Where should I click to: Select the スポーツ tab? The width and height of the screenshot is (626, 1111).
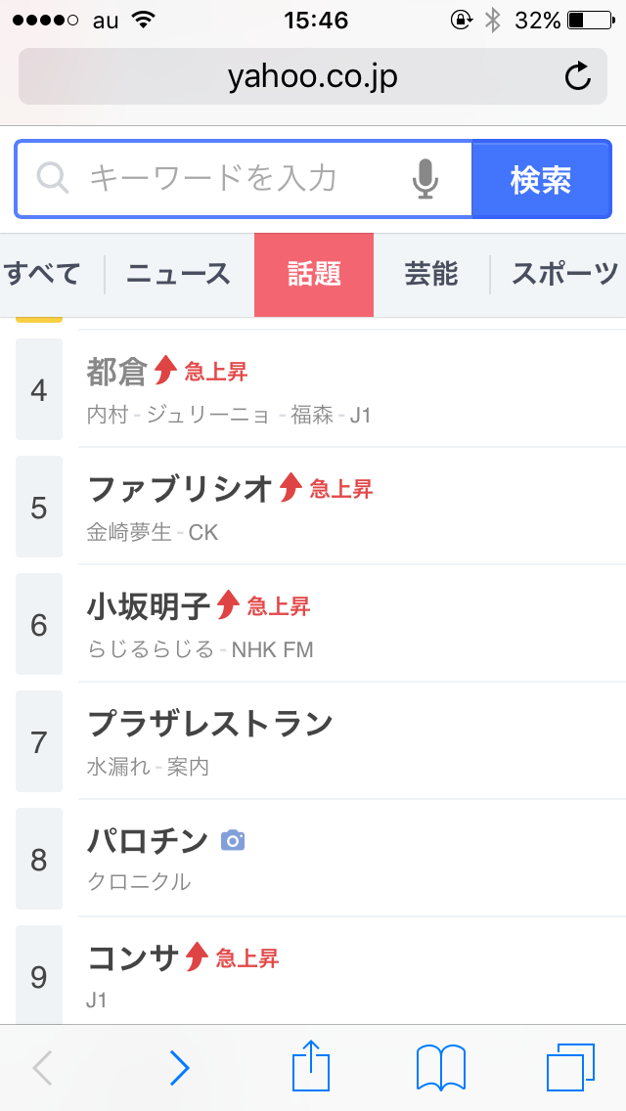tap(564, 275)
